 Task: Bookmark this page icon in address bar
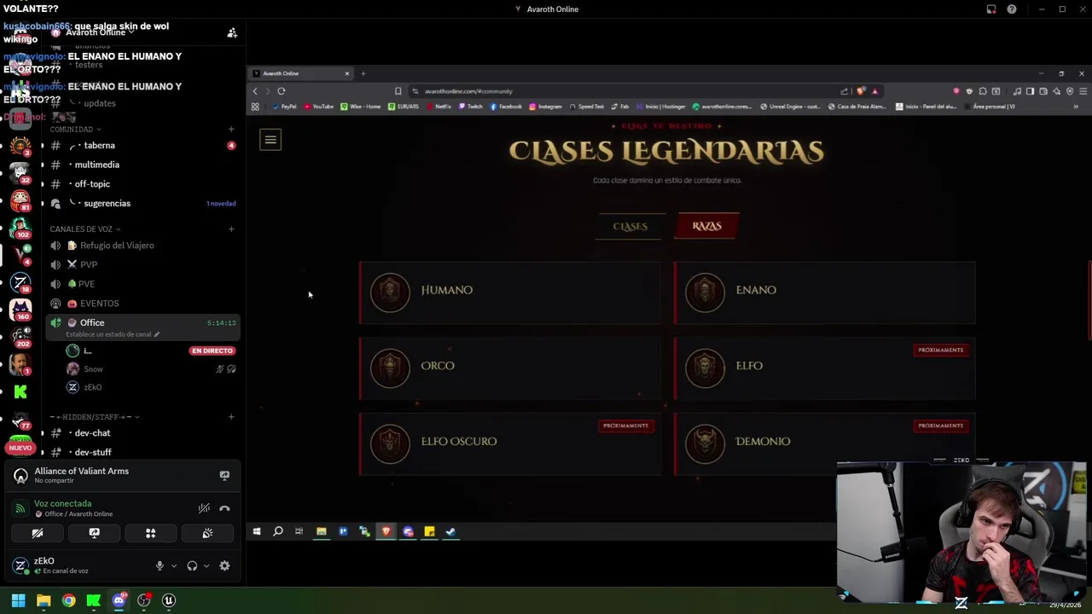pyautogui.click(x=398, y=91)
